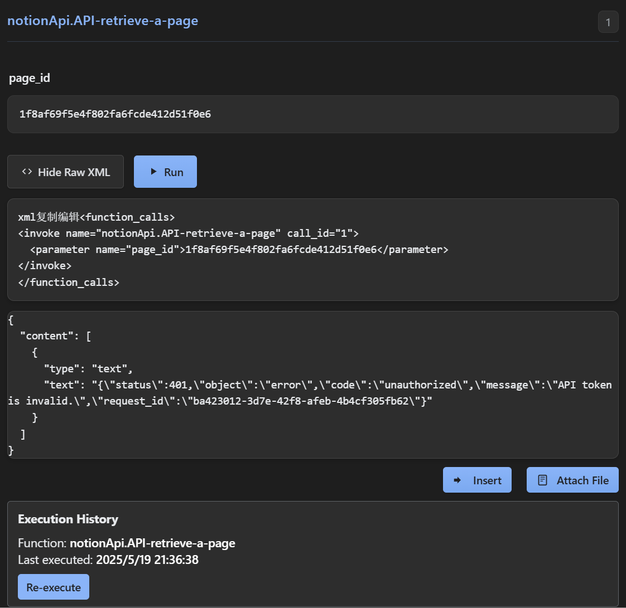Click the Insert button
This screenshot has width=626, height=608.
click(x=477, y=480)
